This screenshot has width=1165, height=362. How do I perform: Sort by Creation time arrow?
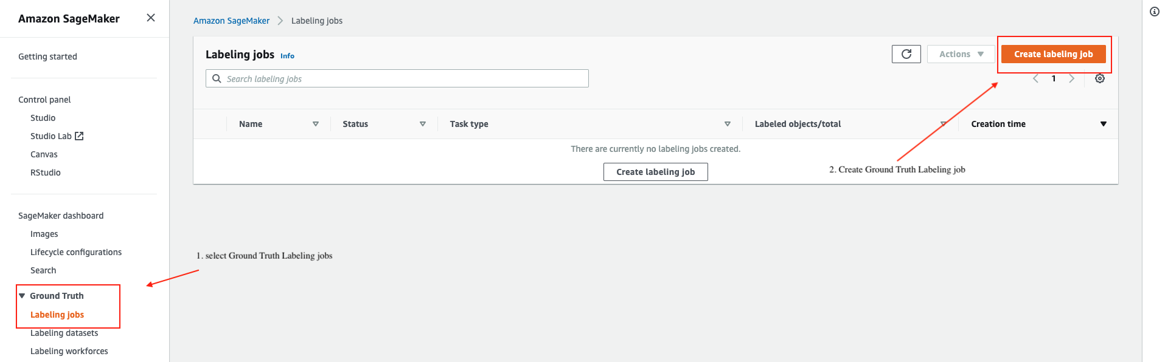click(1103, 124)
